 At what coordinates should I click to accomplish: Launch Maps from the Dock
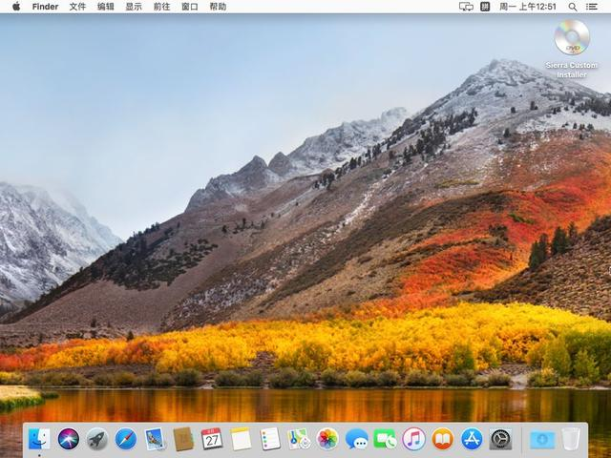click(x=299, y=439)
